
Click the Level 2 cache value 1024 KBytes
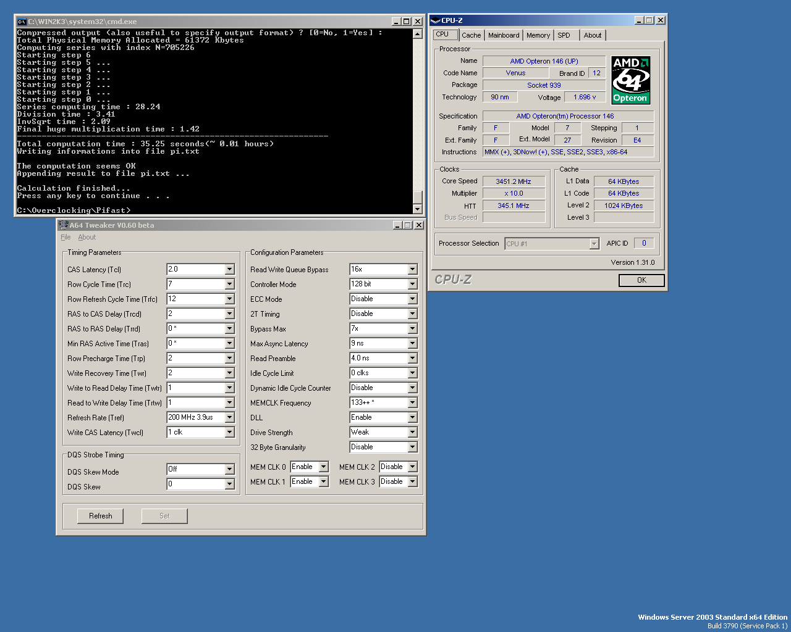(624, 206)
